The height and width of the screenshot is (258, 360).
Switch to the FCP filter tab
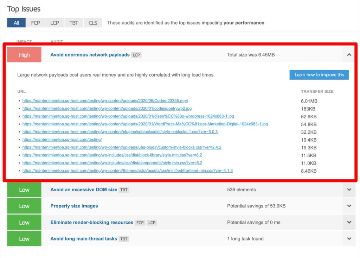pyautogui.click(x=36, y=23)
